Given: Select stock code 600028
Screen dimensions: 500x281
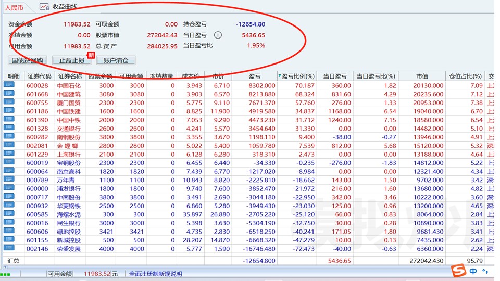Looking at the screenshot, I should tap(37, 85).
